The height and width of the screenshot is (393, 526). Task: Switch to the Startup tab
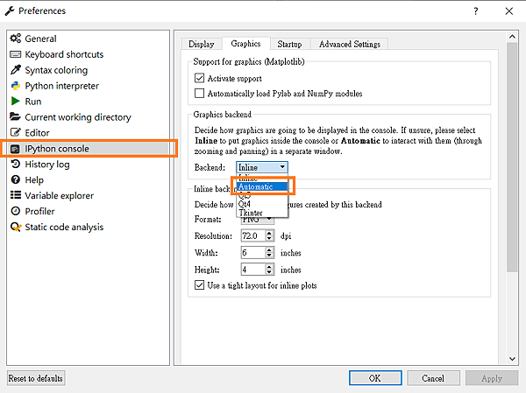click(x=289, y=44)
